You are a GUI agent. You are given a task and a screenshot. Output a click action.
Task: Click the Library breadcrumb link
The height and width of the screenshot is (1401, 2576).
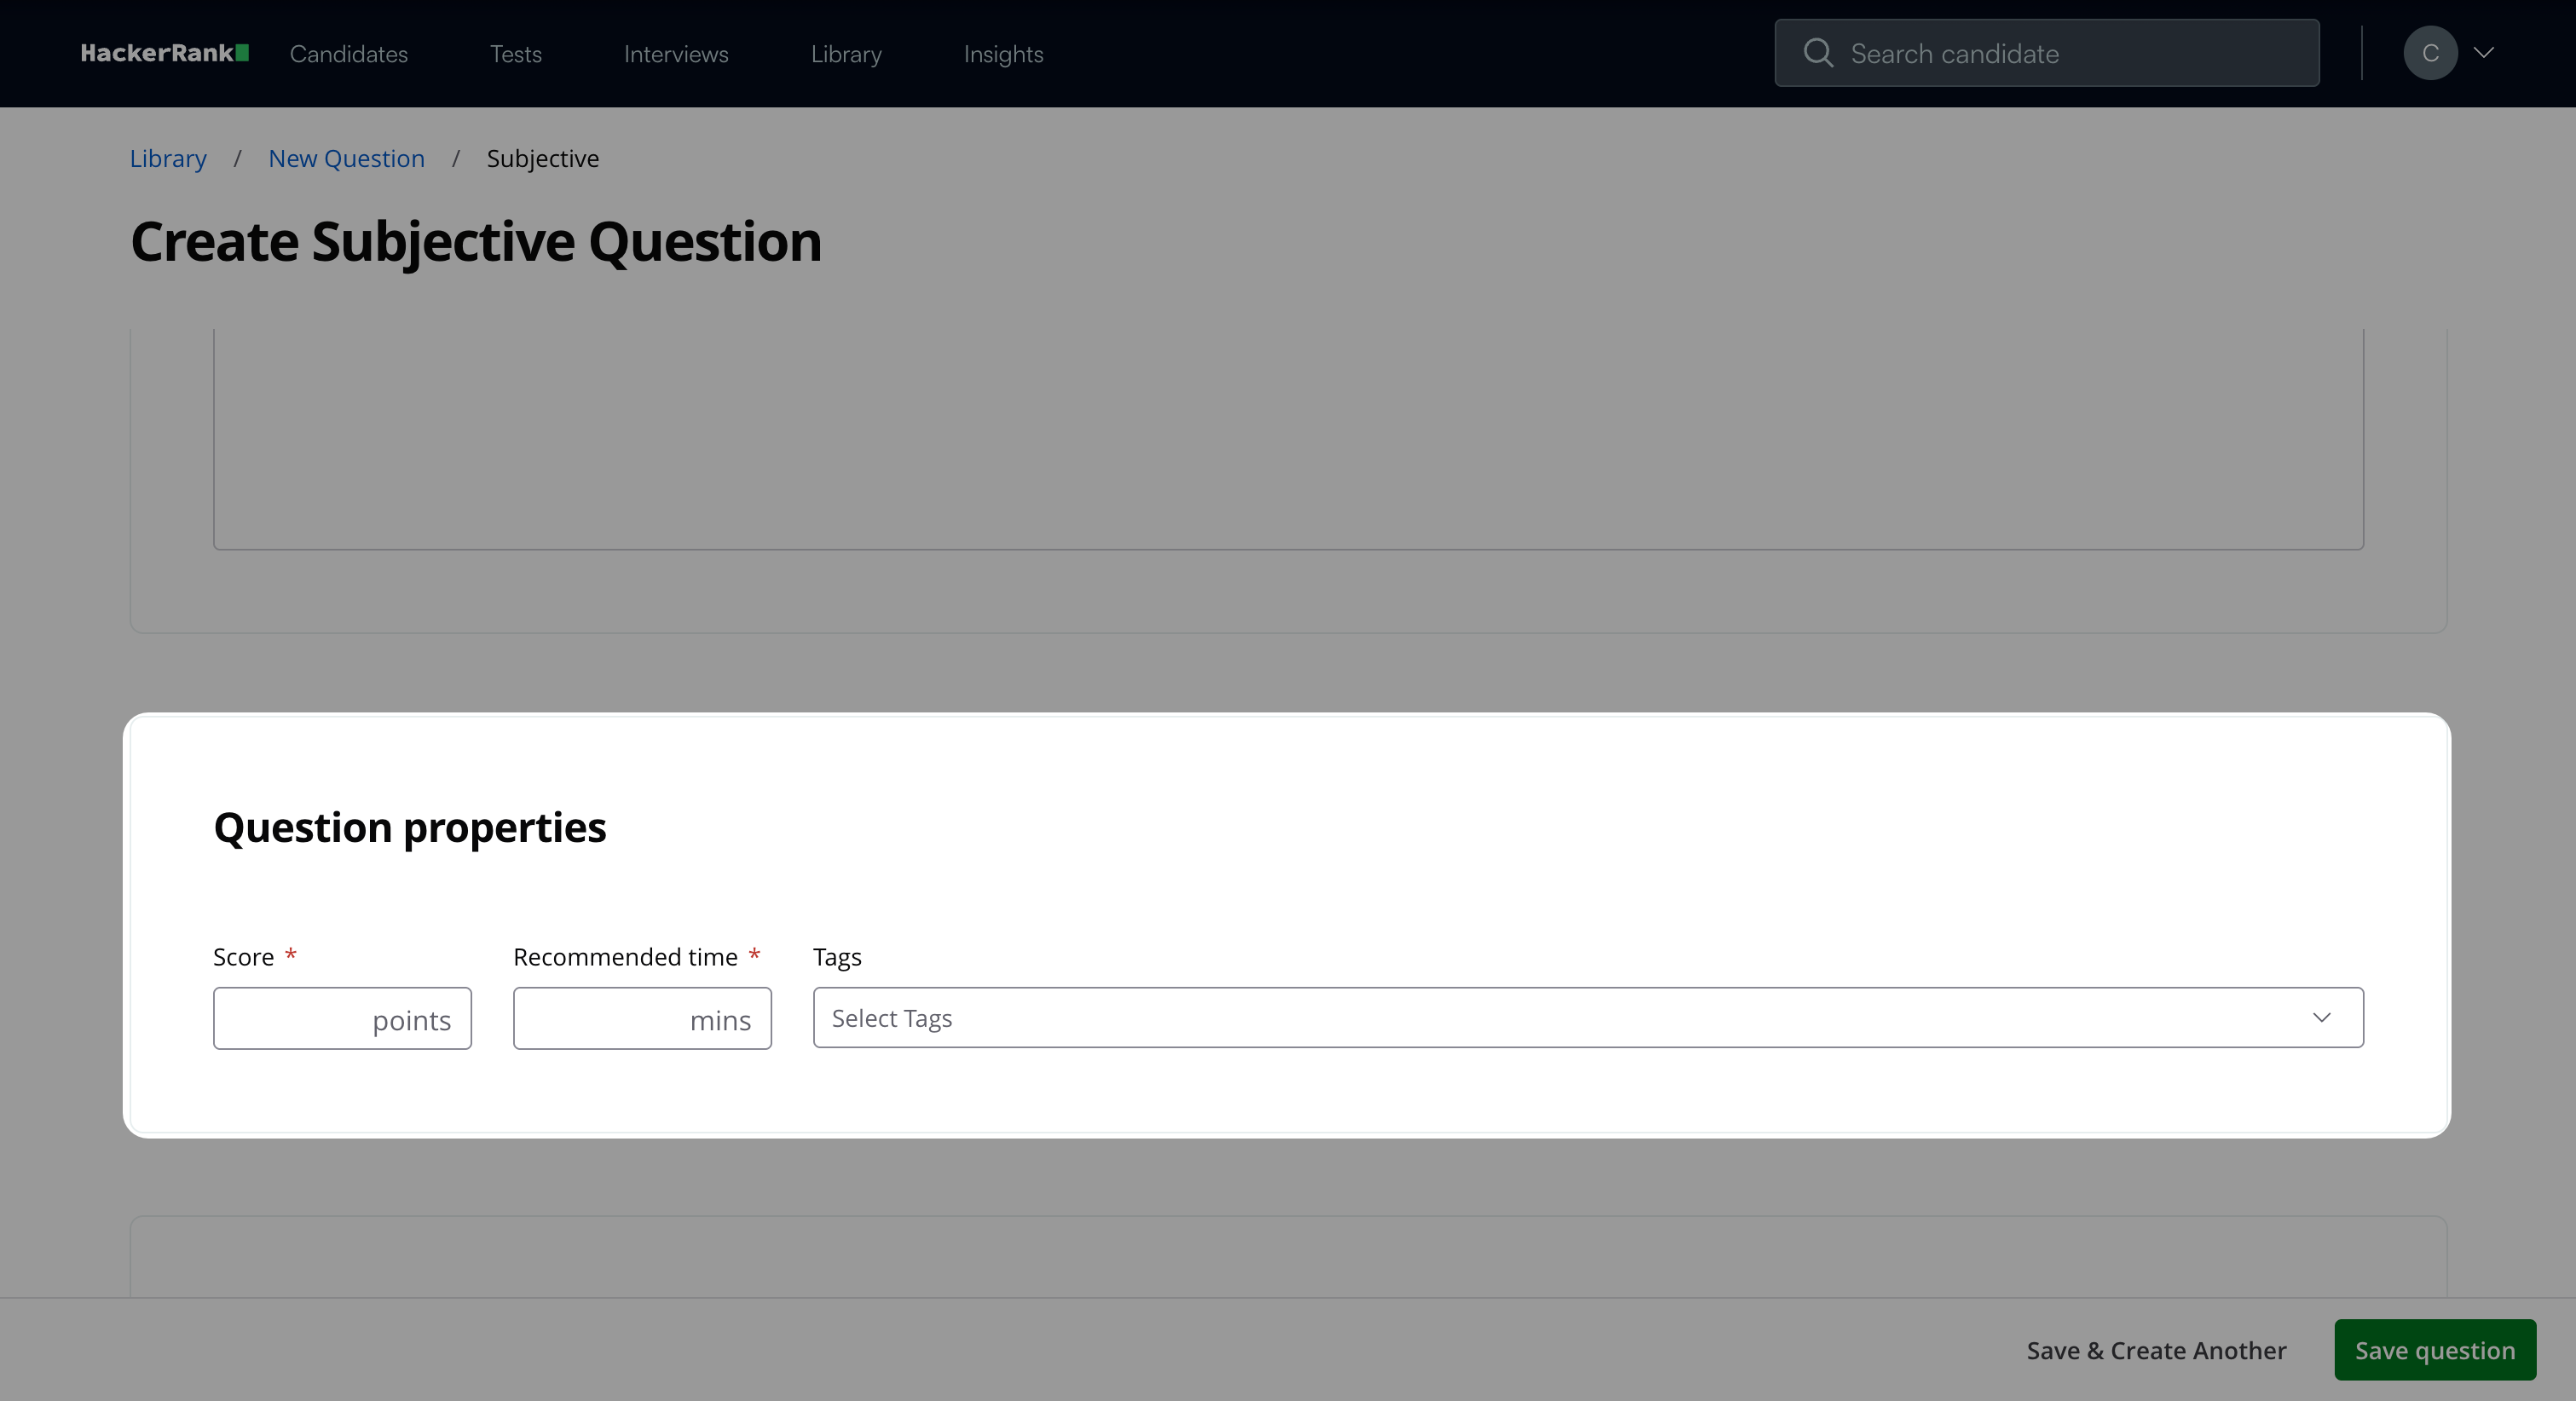(x=167, y=158)
